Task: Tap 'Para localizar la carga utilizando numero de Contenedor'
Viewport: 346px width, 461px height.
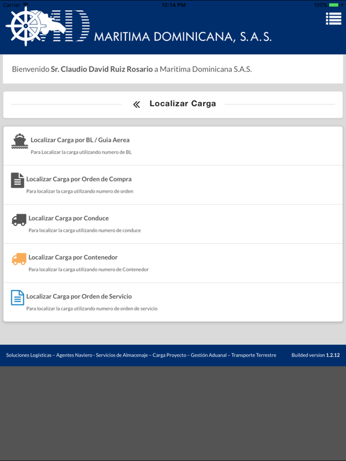Action: [88, 270]
